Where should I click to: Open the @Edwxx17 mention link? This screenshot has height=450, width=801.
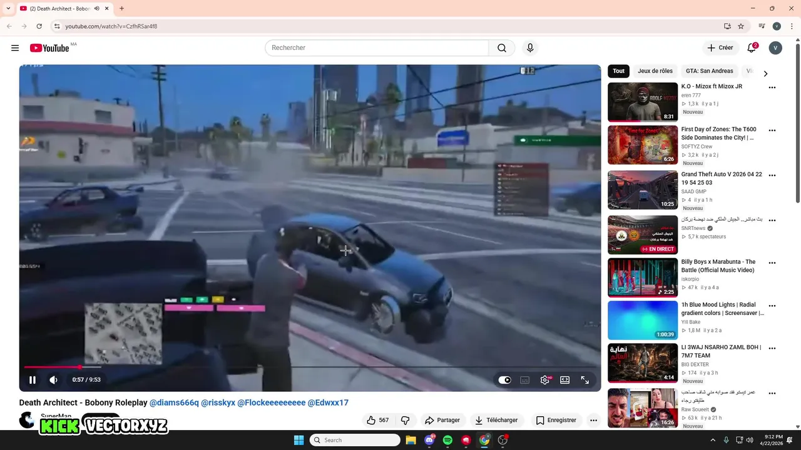[x=328, y=402]
